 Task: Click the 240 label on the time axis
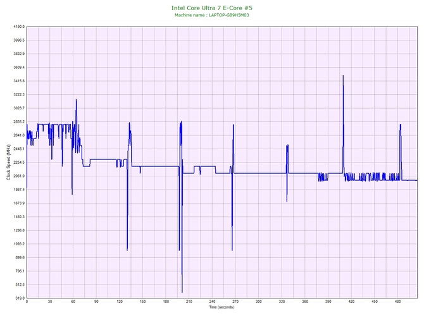[x=212, y=302]
